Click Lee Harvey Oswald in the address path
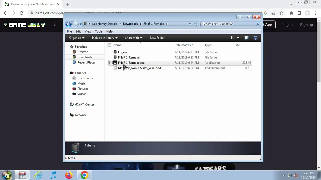Image resolution: width=321 pixels, height=180 pixels. 105,24
